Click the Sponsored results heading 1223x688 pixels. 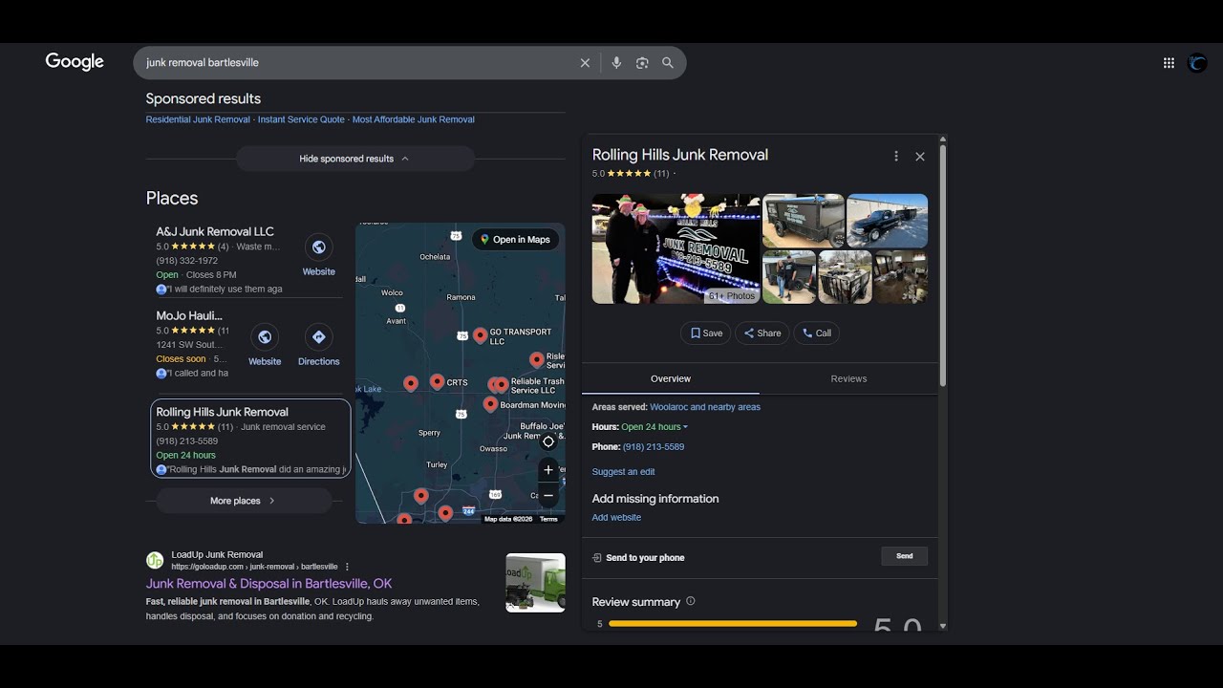point(204,98)
